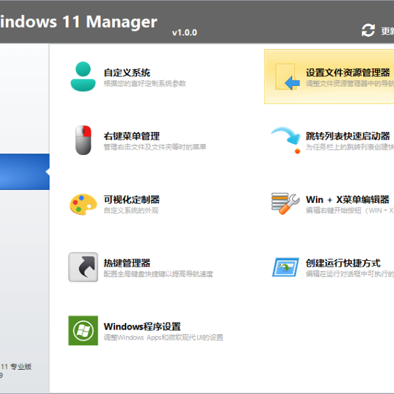Open the 设置文件资源管理器 folder arrow icon
394x394 pixels.
pos(287,77)
